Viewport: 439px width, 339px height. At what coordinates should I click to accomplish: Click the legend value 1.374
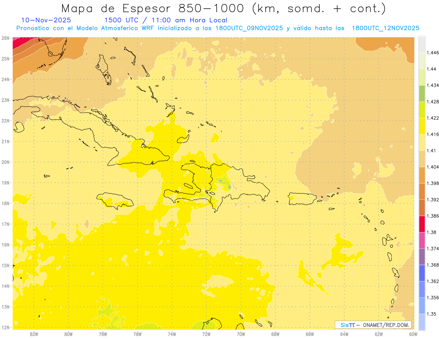[433, 249]
